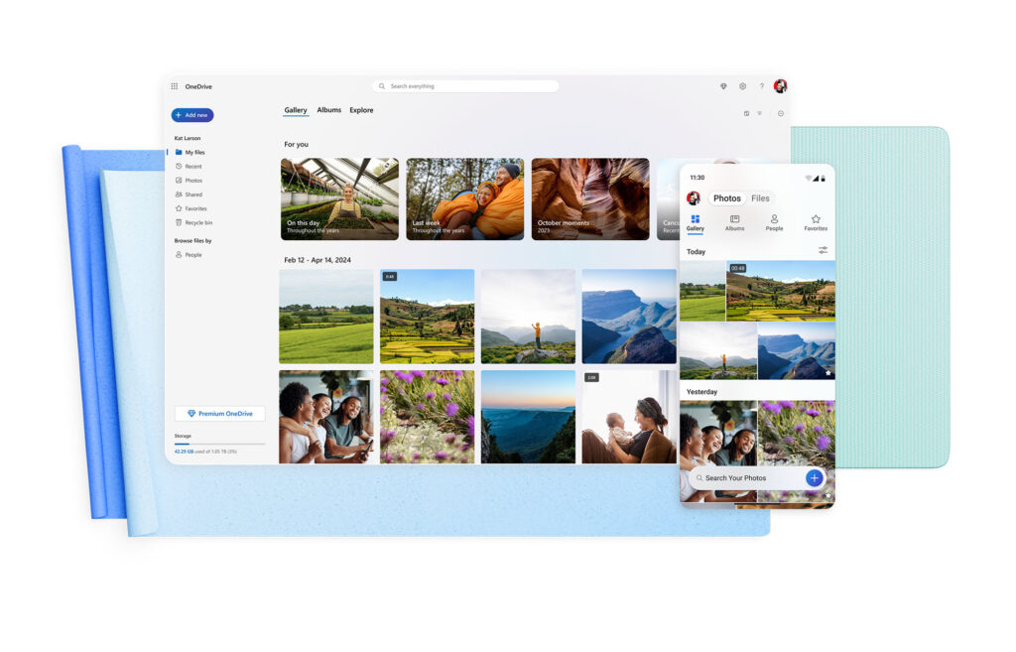The height and width of the screenshot is (652, 1016).
Task: Open Photos in the web sidebar
Action: [x=190, y=181]
